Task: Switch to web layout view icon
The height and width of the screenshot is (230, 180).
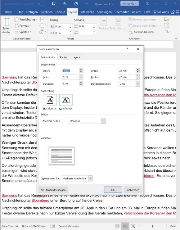Action: (133, 226)
